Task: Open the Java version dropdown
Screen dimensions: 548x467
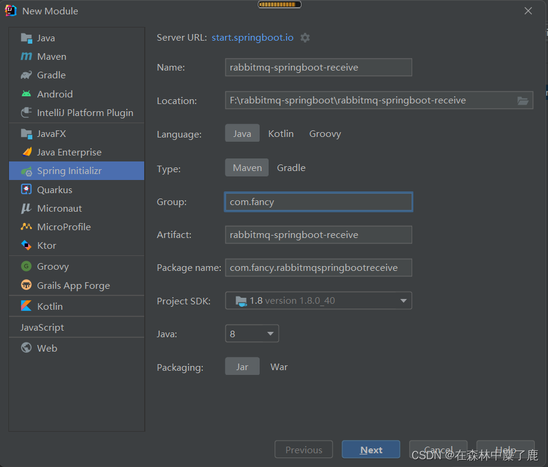Action: pos(252,334)
